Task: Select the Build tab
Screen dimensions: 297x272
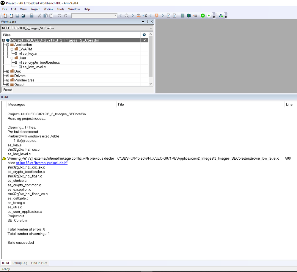Action: coord(5,263)
